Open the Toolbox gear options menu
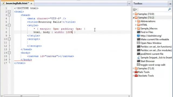Screen dimensions: 173x97 (135, 9)
